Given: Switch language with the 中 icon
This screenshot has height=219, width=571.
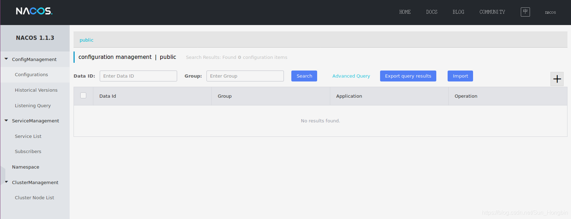Looking at the screenshot, I should [x=525, y=12].
